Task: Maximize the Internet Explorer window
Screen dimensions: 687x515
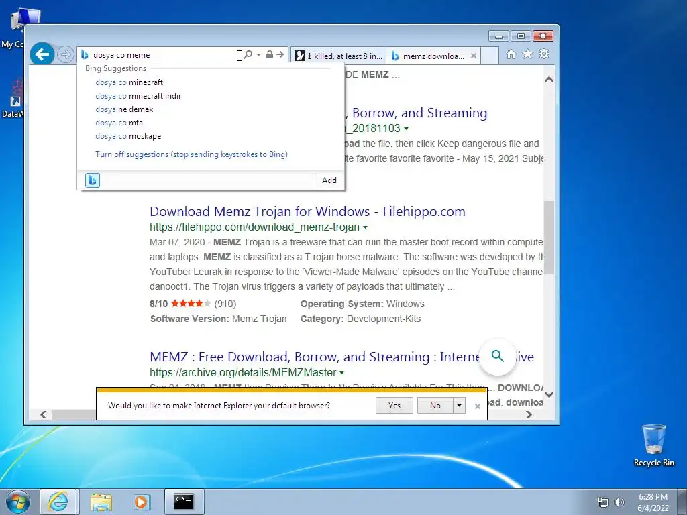Action: tap(521, 36)
